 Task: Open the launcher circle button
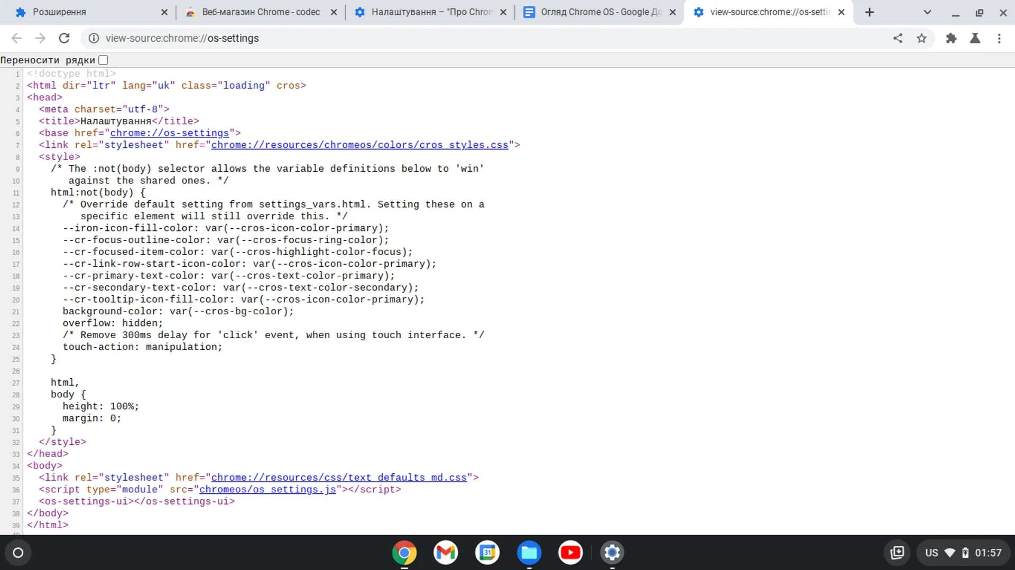[x=18, y=553]
